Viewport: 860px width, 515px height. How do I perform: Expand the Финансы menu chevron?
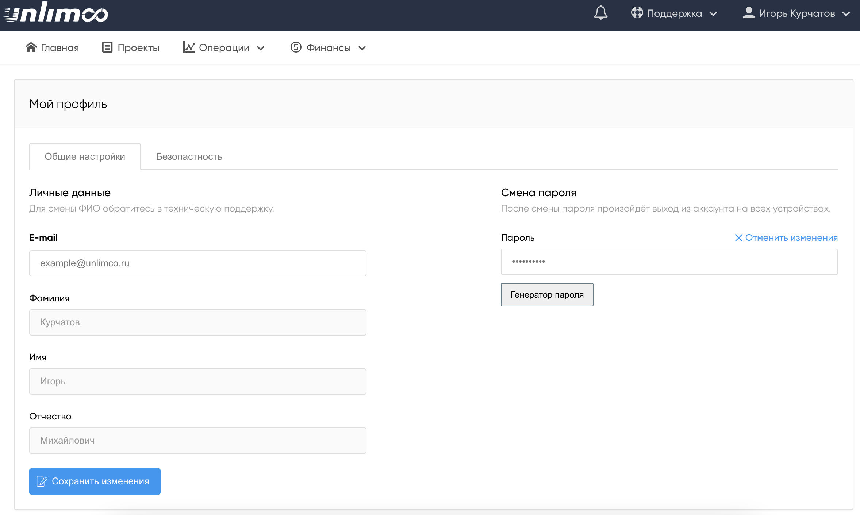click(362, 48)
